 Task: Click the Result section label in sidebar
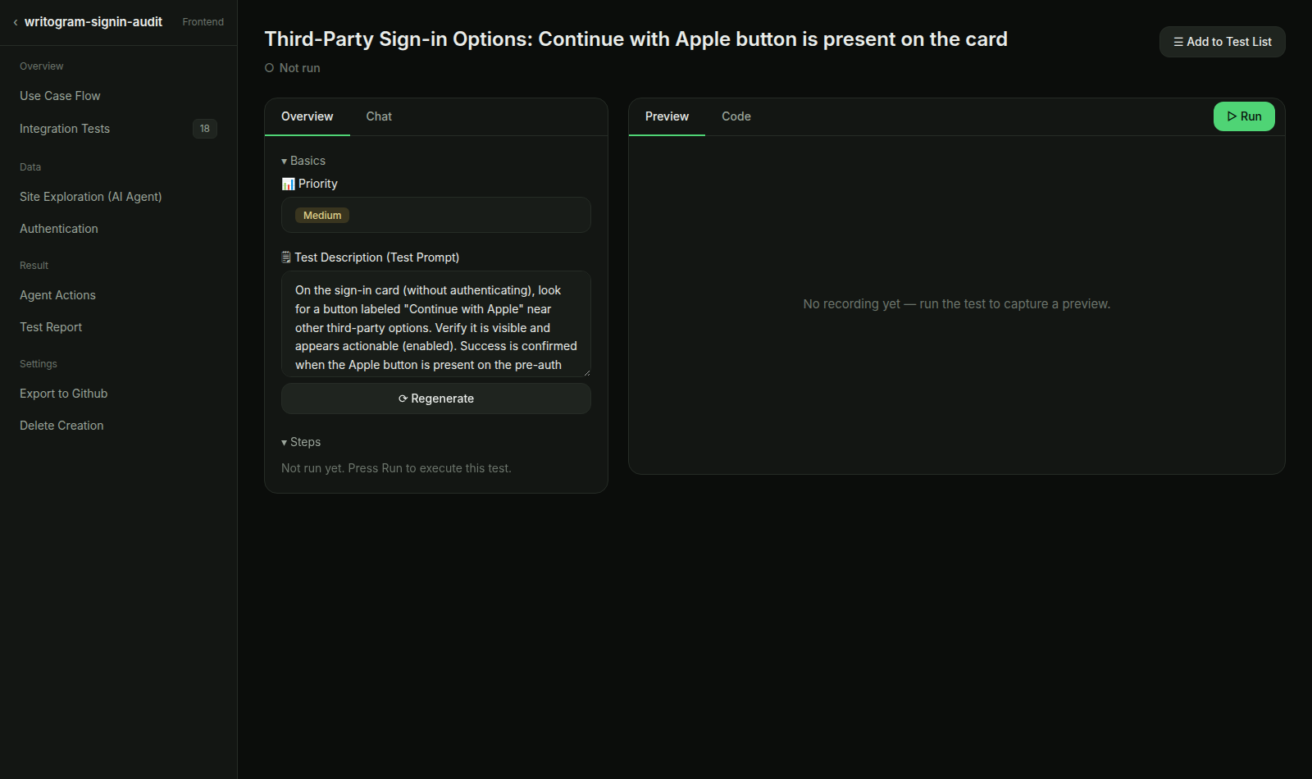click(34, 266)
